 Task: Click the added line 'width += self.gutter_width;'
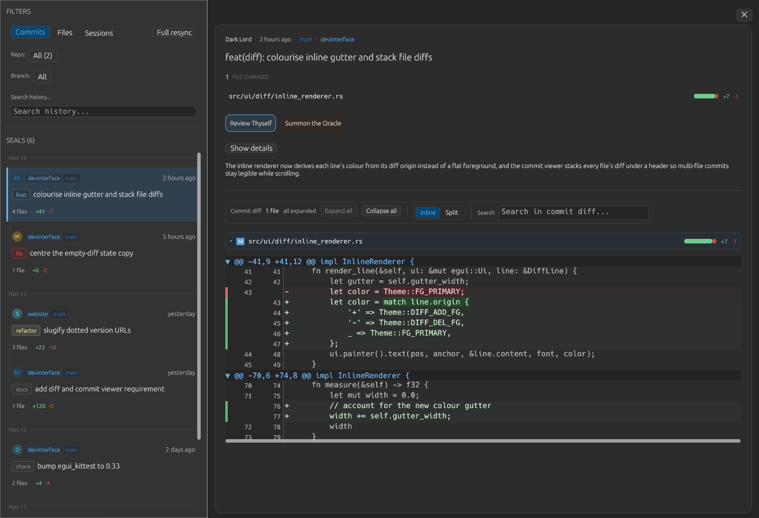tap(483, 416)
